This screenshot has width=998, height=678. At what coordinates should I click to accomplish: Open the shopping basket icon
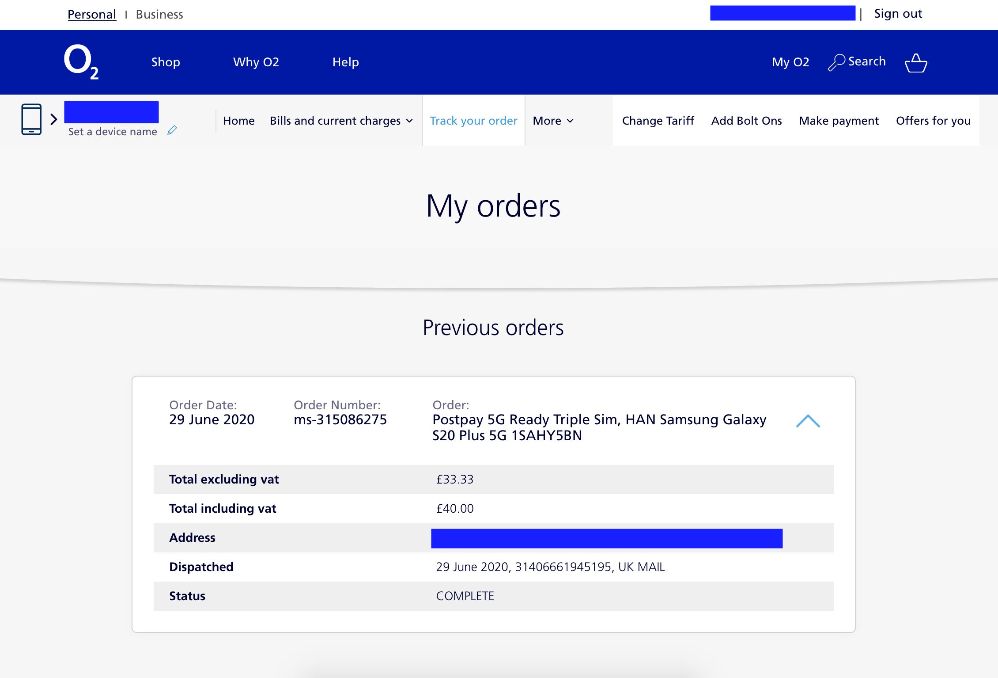[916, 63]
